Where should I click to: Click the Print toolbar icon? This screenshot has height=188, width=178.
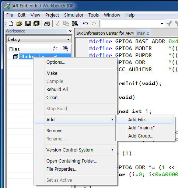click(47, 24)
